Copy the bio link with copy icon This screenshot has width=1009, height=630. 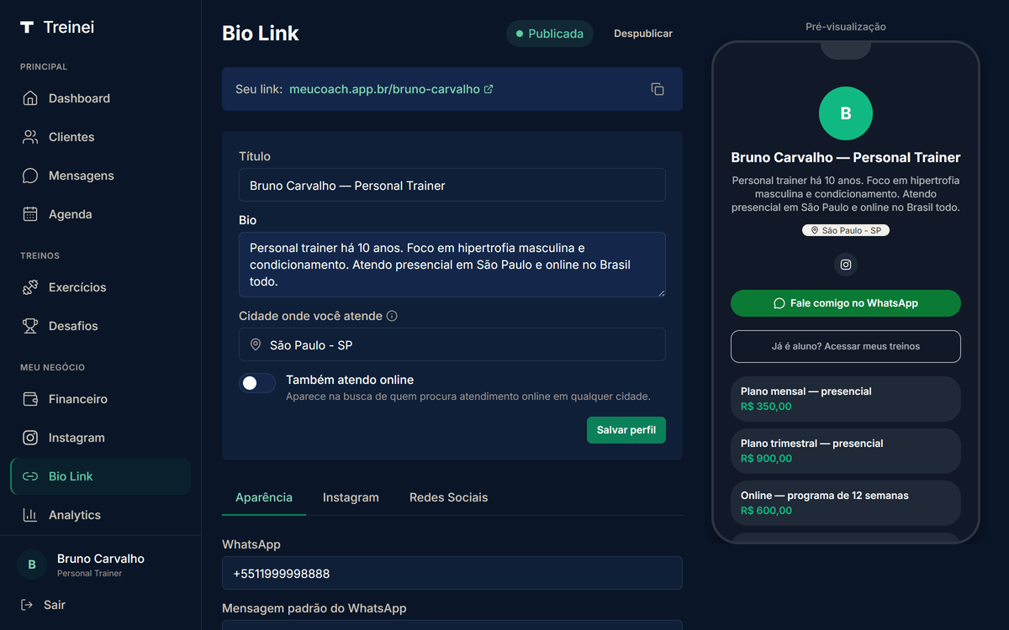point(658,89)
